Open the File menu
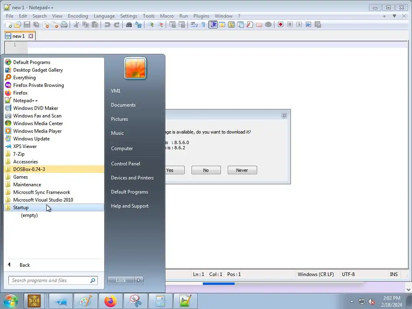412x309 pixels. click(x=10, y=16)
